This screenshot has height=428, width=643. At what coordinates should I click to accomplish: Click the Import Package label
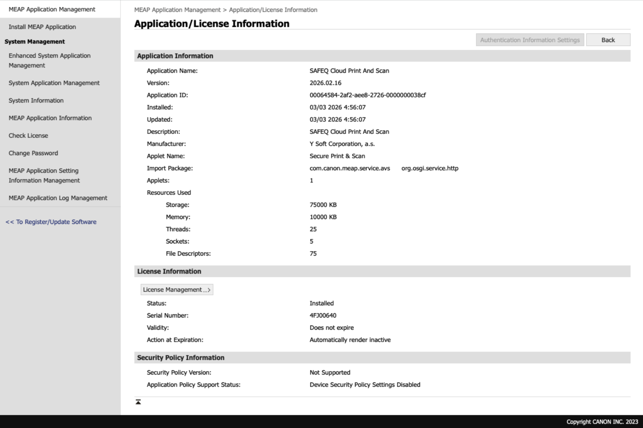point(170,168)
